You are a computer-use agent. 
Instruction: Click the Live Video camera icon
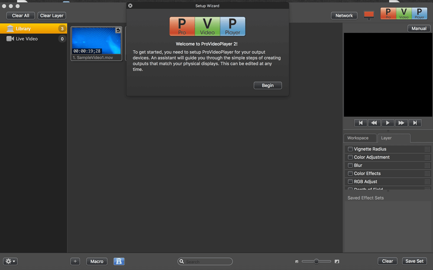10,39
